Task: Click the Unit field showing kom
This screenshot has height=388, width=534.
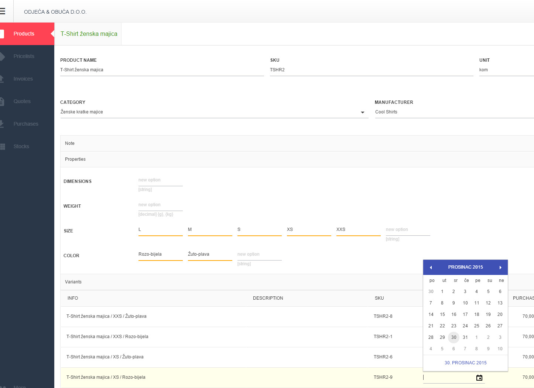Action: 507,70
